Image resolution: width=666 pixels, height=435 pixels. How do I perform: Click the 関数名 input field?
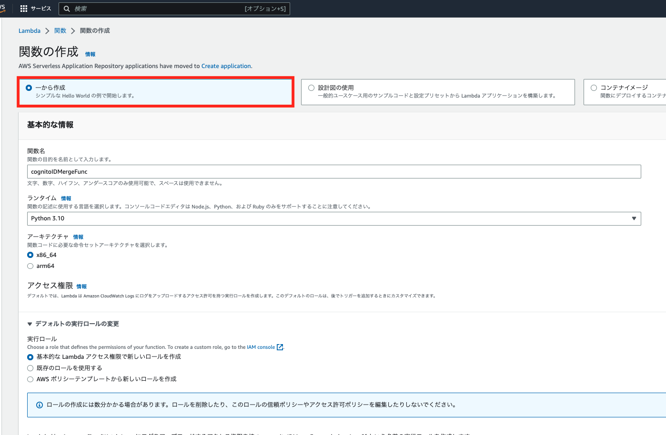[x=334, y=172]
